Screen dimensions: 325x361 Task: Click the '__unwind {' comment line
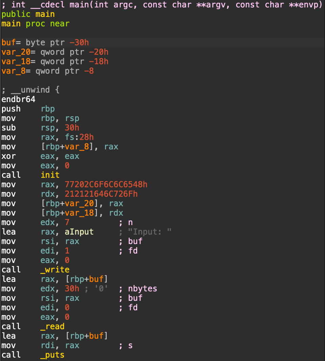pos(31,90)
